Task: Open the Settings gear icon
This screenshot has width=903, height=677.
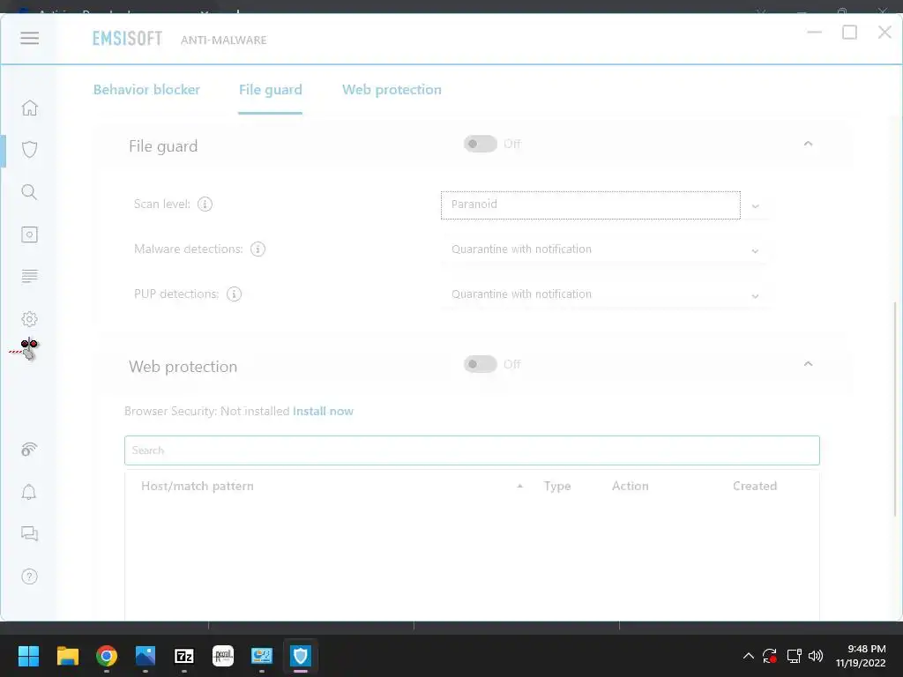Action: click(x=29, y=319)
